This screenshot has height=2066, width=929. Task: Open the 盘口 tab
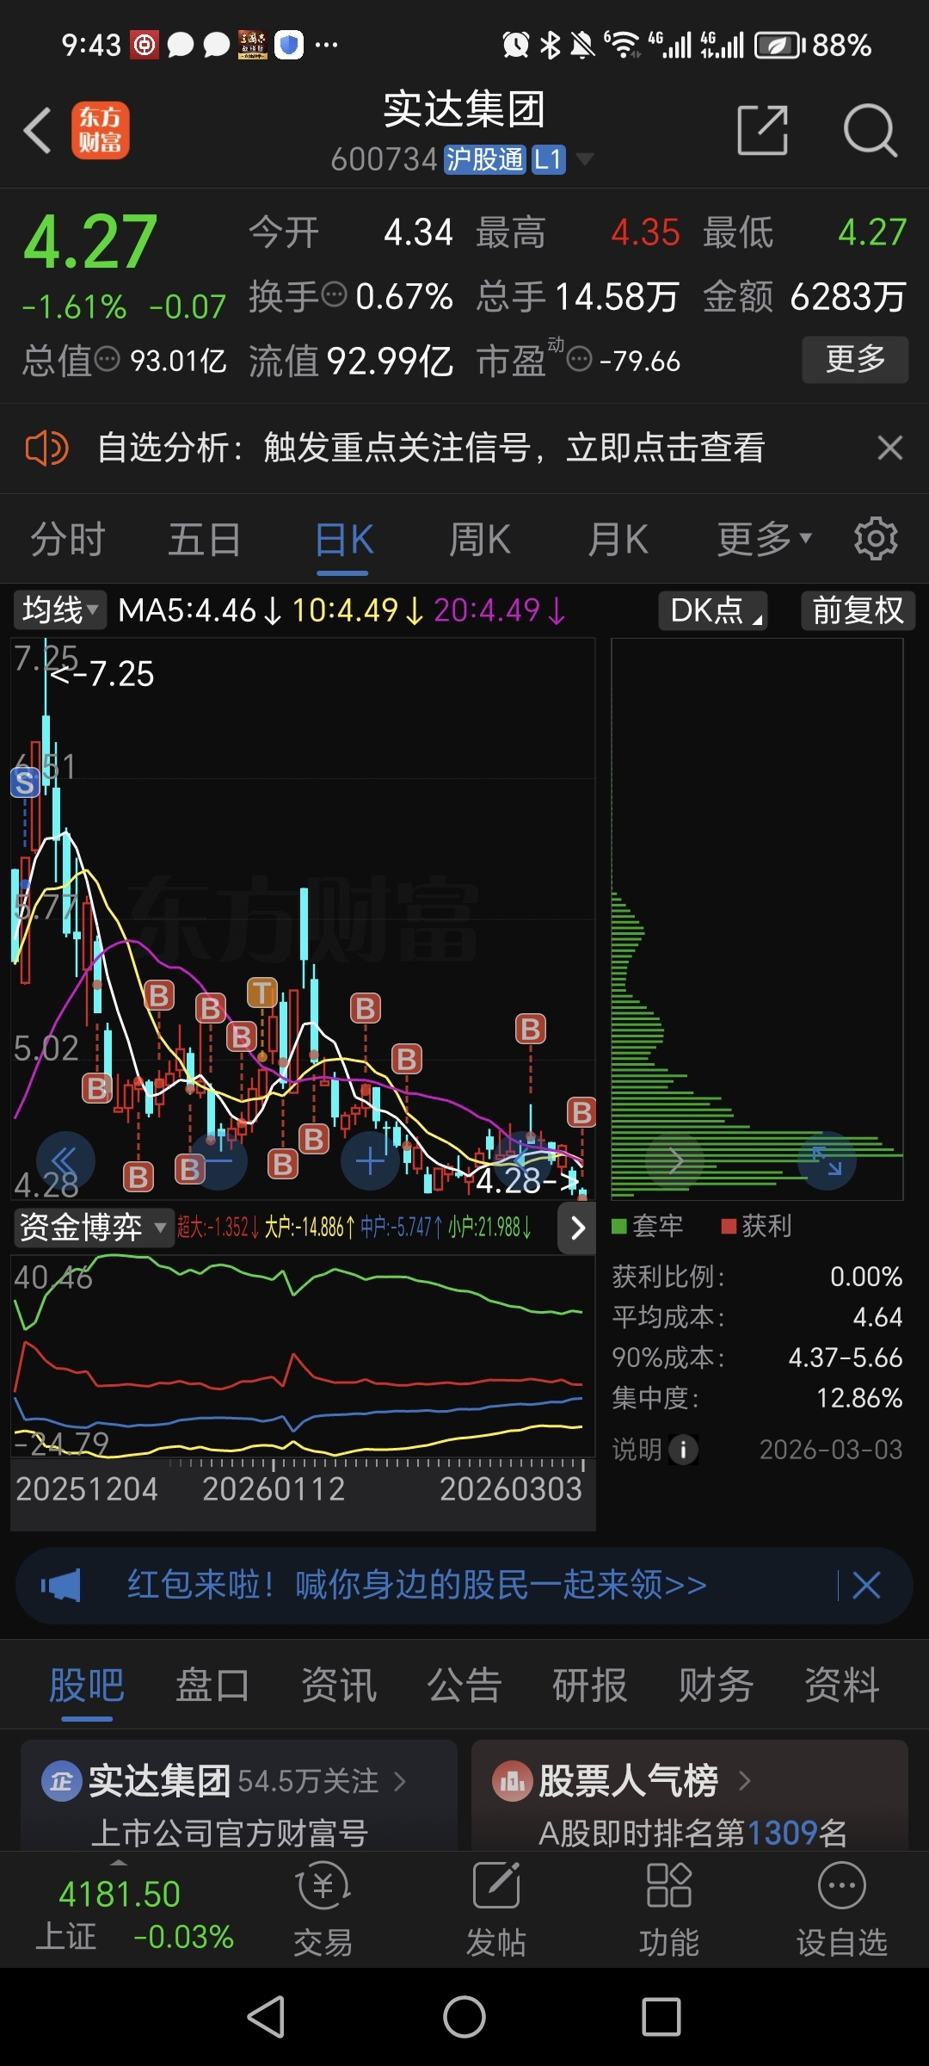pos(212,1686)
